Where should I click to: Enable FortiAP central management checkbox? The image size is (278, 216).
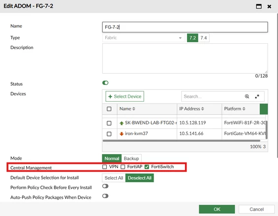(123, 166)
